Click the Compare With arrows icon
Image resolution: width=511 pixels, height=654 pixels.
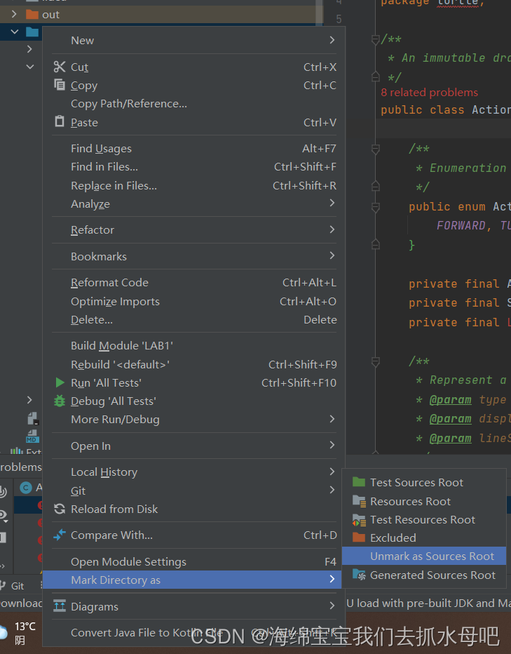pyautogui.click(x=60, y=534)
